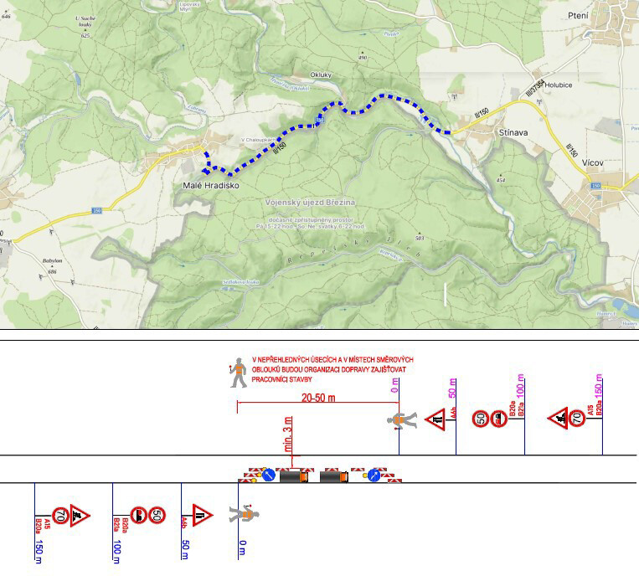Click the 150 road shield southwest of Malé Hradisko
This screenshot has height=581, width=639.
pos(96,211)
